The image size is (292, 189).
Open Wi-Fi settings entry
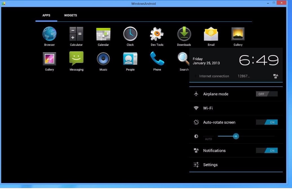click(208, 108)
